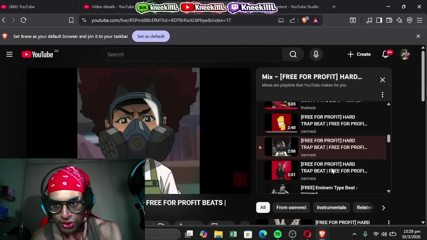Go back with the browser arrow
The width and height of the screenshot is (427, 240).
click(4, 20)
